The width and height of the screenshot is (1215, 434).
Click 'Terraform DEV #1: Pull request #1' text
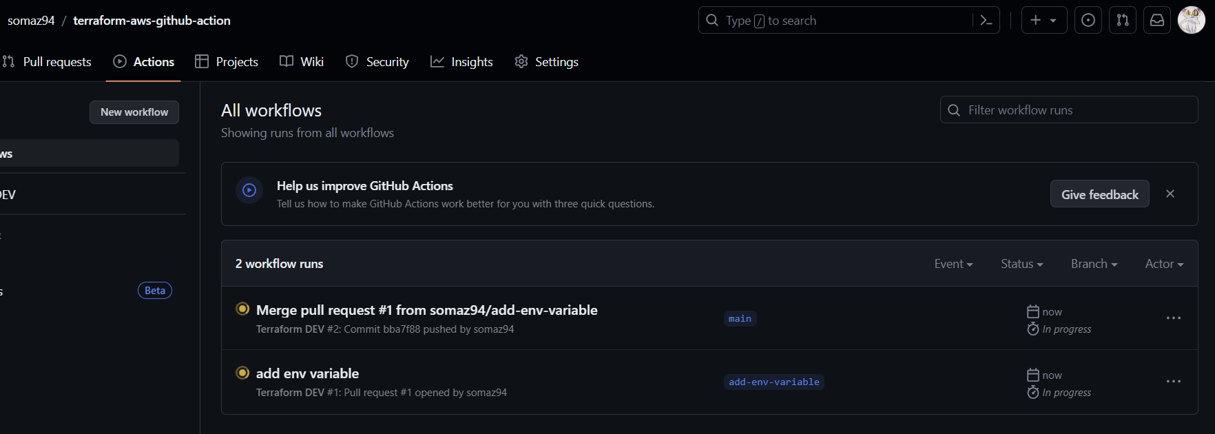point(334,393)
